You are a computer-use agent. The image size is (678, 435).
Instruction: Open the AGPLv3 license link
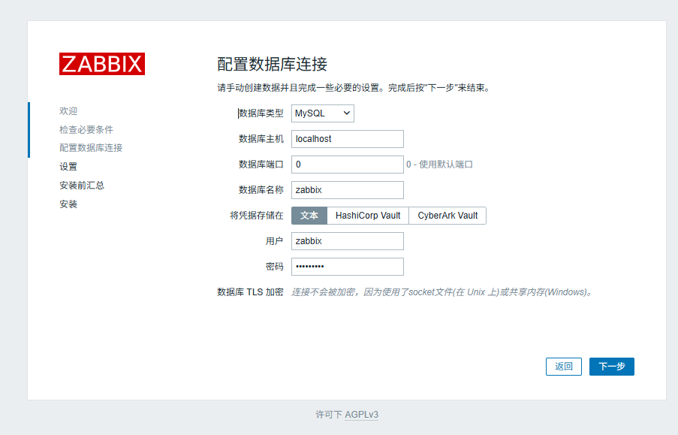click(361, 415)
